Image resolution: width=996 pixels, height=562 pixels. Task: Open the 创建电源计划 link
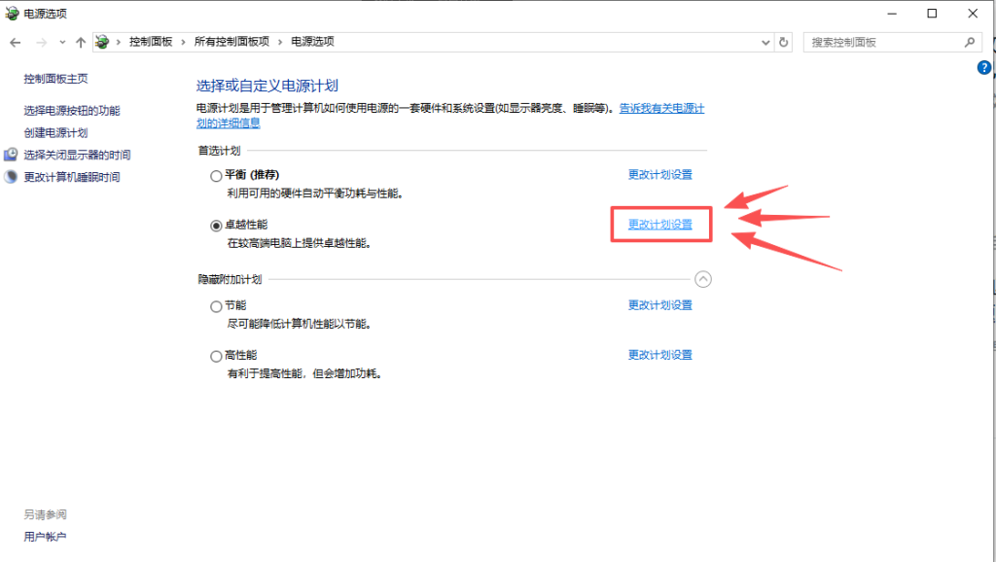(55, 133)
